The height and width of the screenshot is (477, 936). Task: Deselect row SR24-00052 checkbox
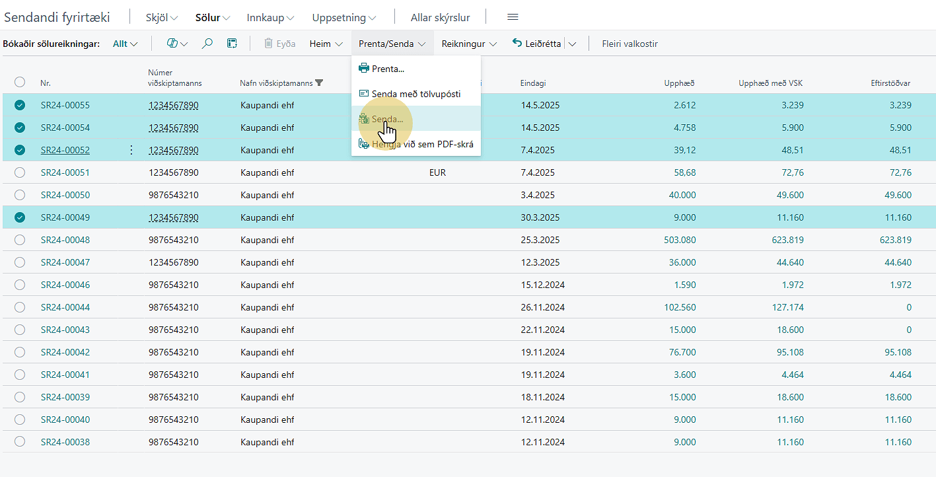pos(20,150)
